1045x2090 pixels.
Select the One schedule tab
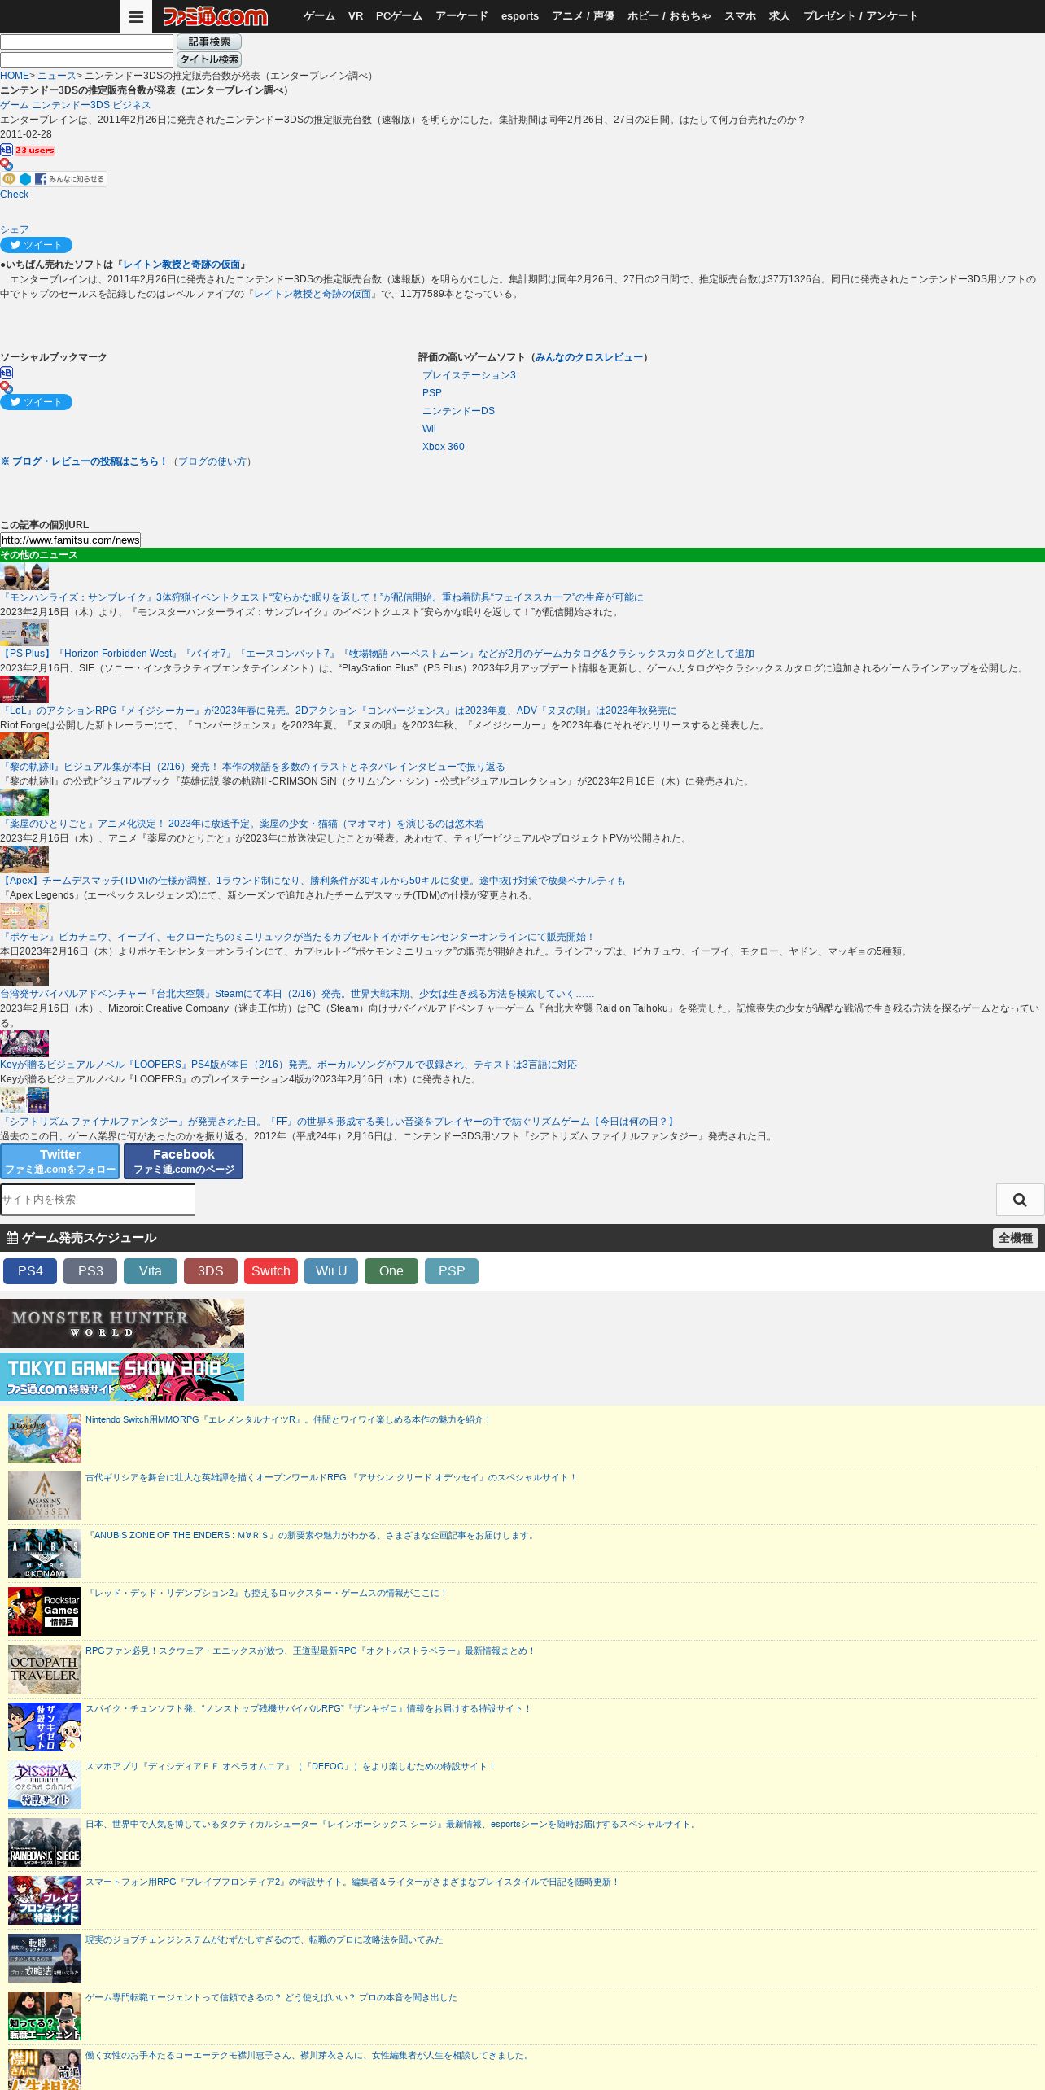(391, 1271)
